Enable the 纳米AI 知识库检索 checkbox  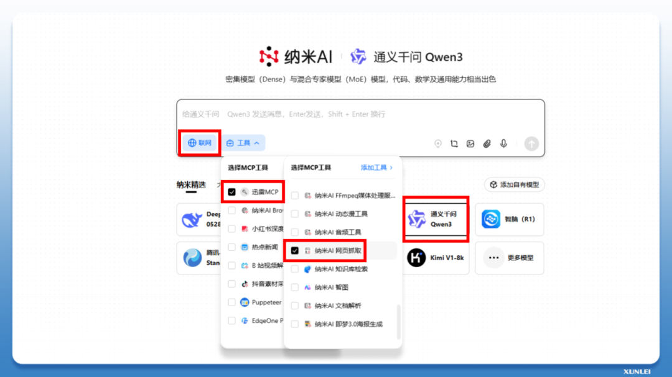click(295, 269)
